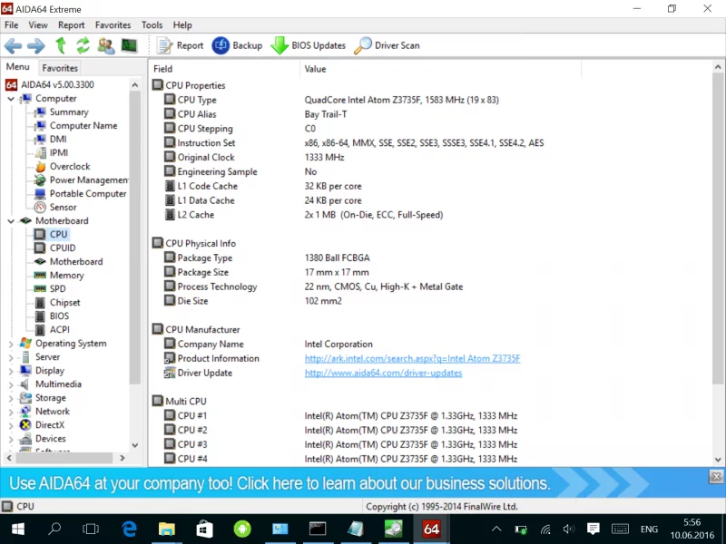Select the Overclock item in the tree
Screen dimensions: 726x544
pyautogui.click(x=69, y=167)
